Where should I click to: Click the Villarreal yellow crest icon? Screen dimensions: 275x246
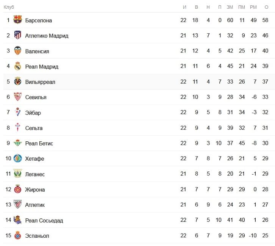click(x=17, y=81)
